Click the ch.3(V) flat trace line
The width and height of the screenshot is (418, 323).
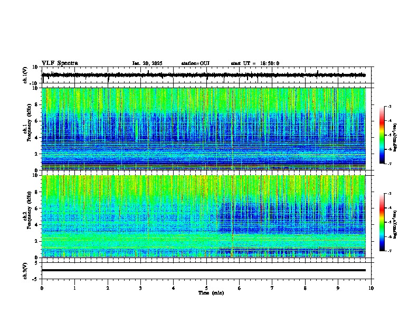tap(204, 270)
